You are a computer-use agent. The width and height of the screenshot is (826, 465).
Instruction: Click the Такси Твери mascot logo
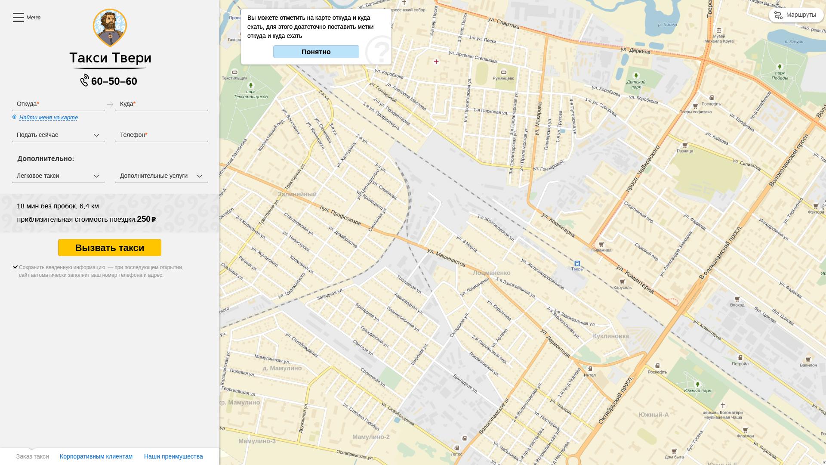[x=110, y=28]
